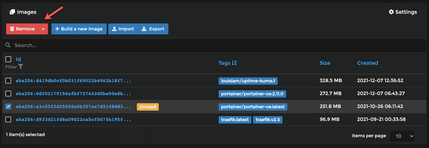Click the 96.9 MB size value
429x148 pixels.
329,120
